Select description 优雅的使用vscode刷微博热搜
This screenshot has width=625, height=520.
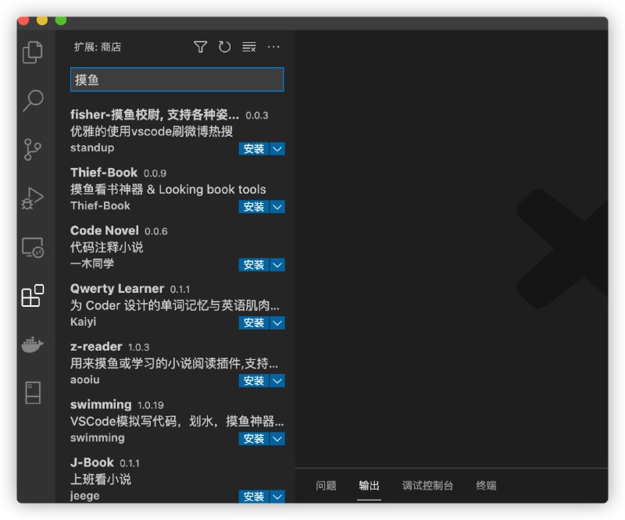(152, 131)
